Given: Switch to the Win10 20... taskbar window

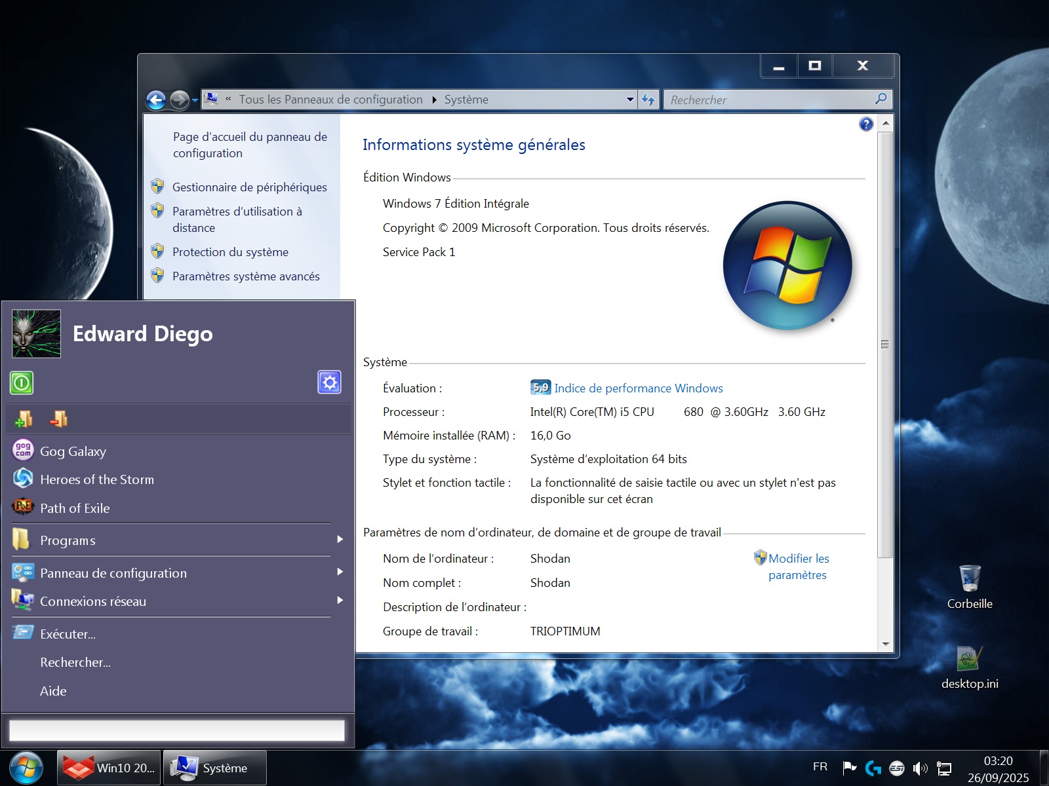Looking at the screenshot, I should coord(108,767).
